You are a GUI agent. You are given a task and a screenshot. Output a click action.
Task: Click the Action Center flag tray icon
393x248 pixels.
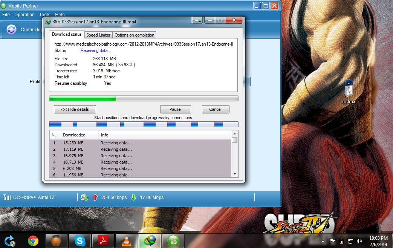[332, 241]
